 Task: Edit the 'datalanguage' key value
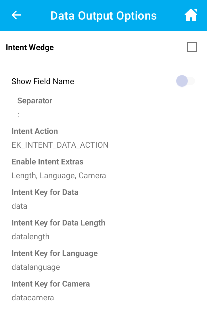(36, 267)
